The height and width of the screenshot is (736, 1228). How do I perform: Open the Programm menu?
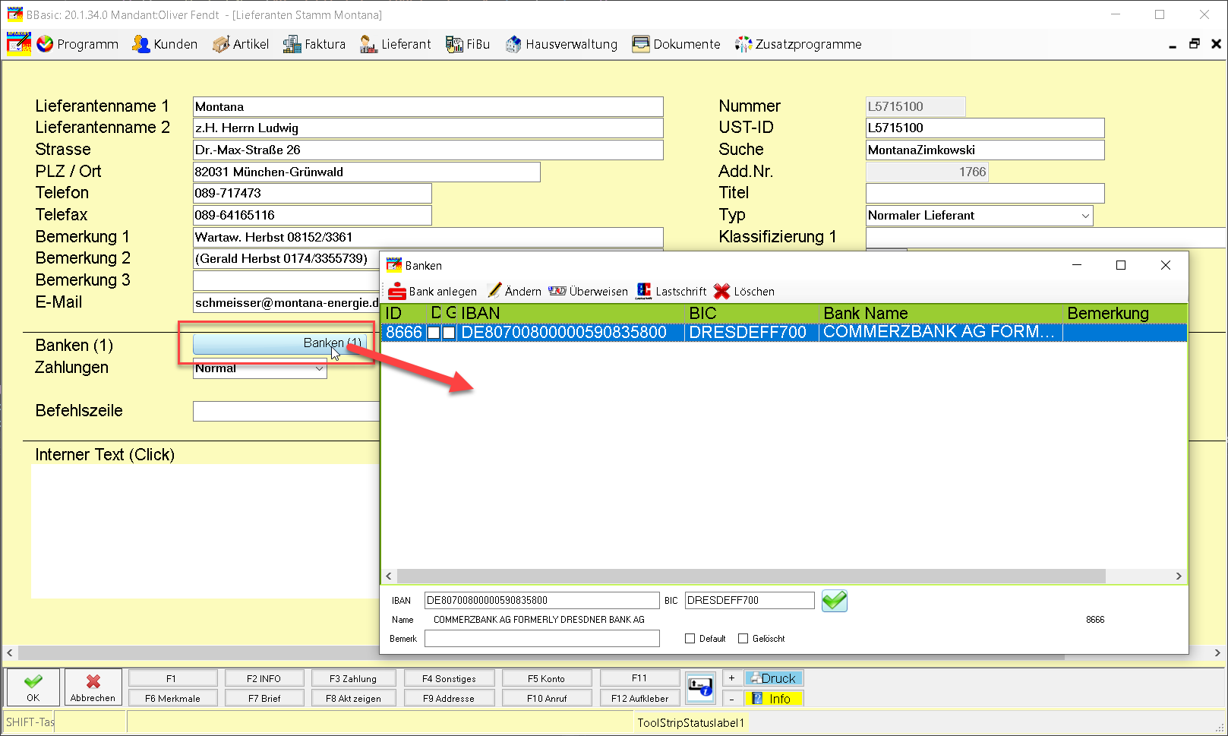(77, 44)
